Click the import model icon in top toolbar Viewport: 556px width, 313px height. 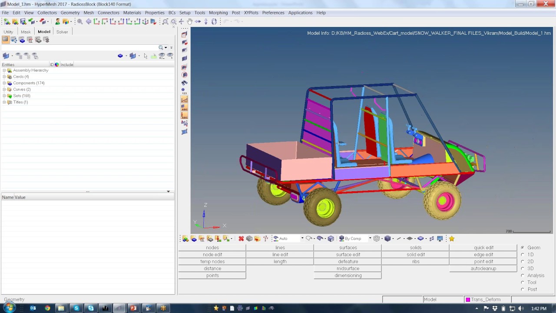(x=32, y=21)
